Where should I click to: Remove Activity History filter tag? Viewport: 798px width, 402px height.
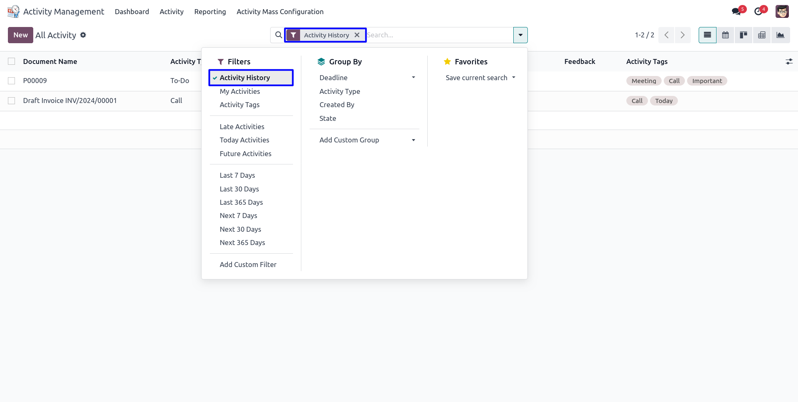point(357,35)
